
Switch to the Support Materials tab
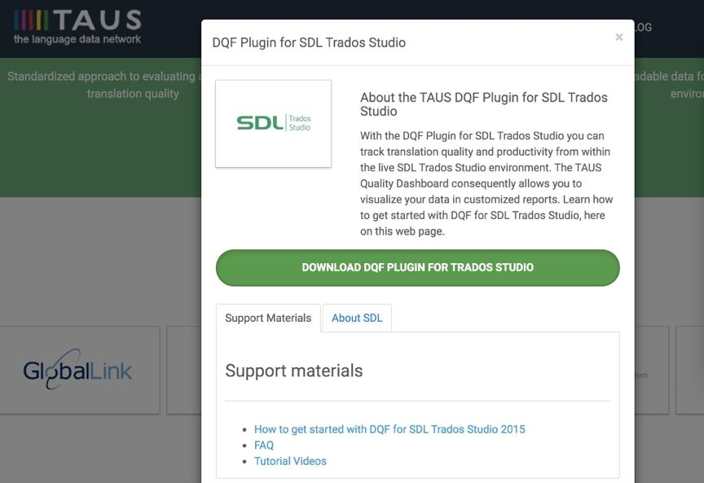tap(268, 318)
